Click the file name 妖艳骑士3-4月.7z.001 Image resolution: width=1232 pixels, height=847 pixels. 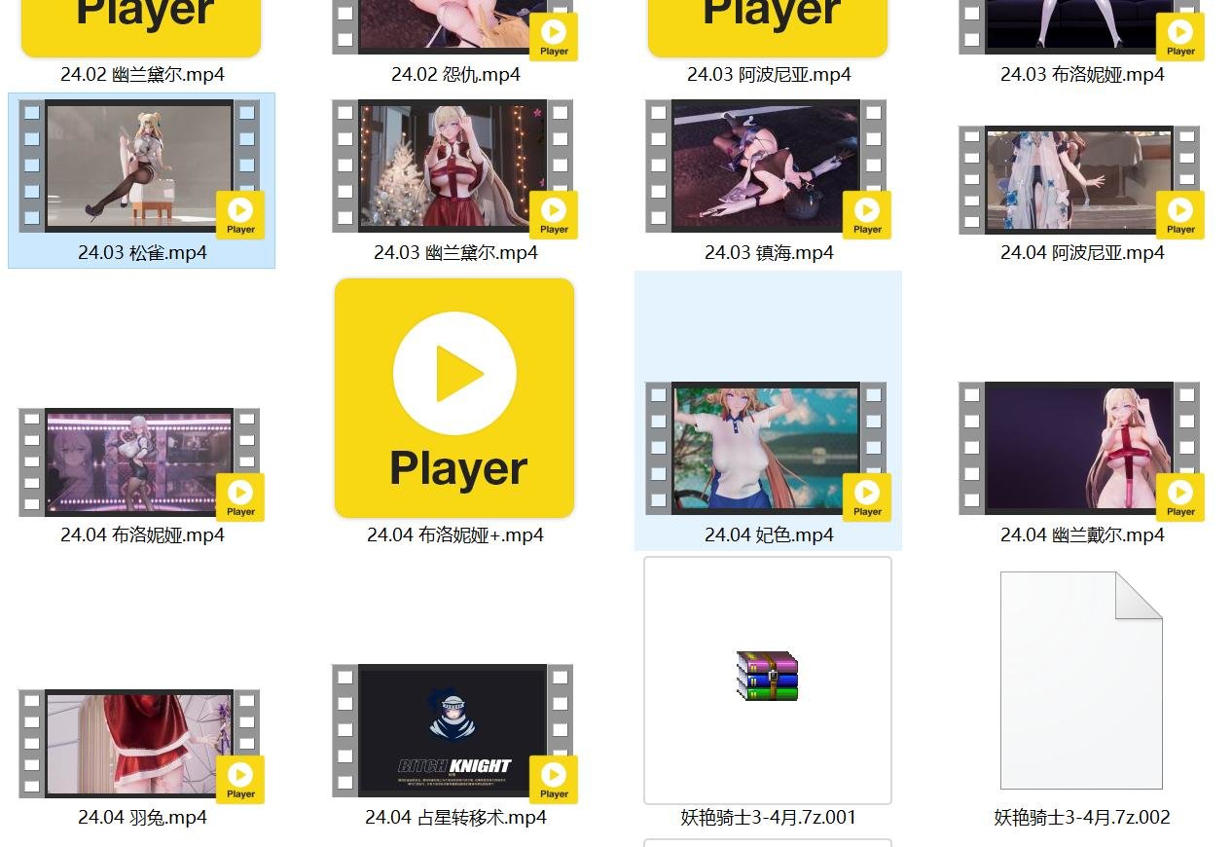click(769, 818)
